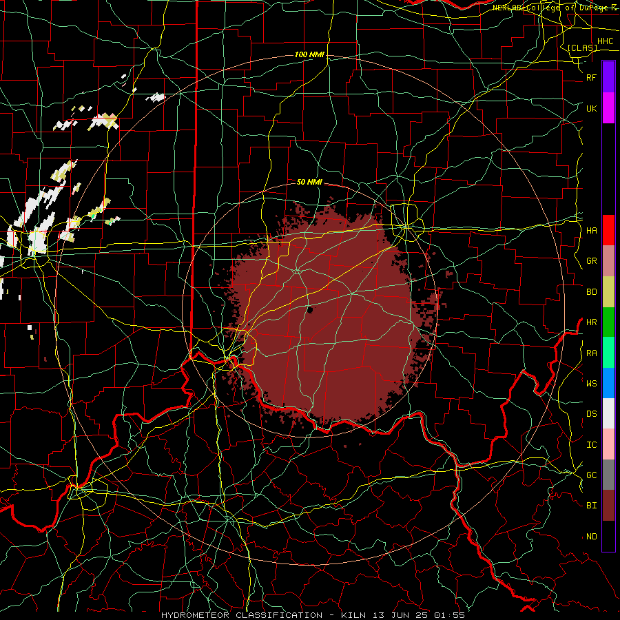This screenshot has width=620, height=620.
Task: Click the ND legend label
Action: 591,536
